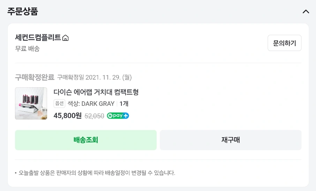The height and width of the screenshot is (191, 316).
Task: Click the crossed-out 52,050 original price
Action: pyautogui.click(x=94, y=116)
